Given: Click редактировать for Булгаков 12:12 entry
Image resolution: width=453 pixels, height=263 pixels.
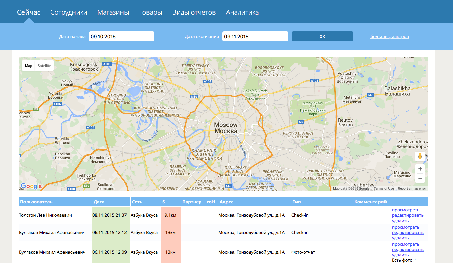Looking at the screenshot, I should 408,233.
